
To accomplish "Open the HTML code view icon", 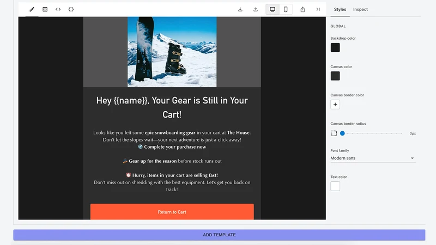I will (x=58, y=9).
